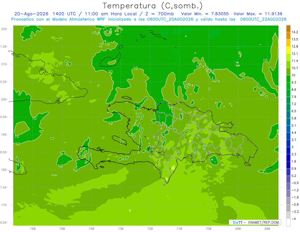Pick the light green swatch between 10.7 and 11.4

click(x=288, y=65)
